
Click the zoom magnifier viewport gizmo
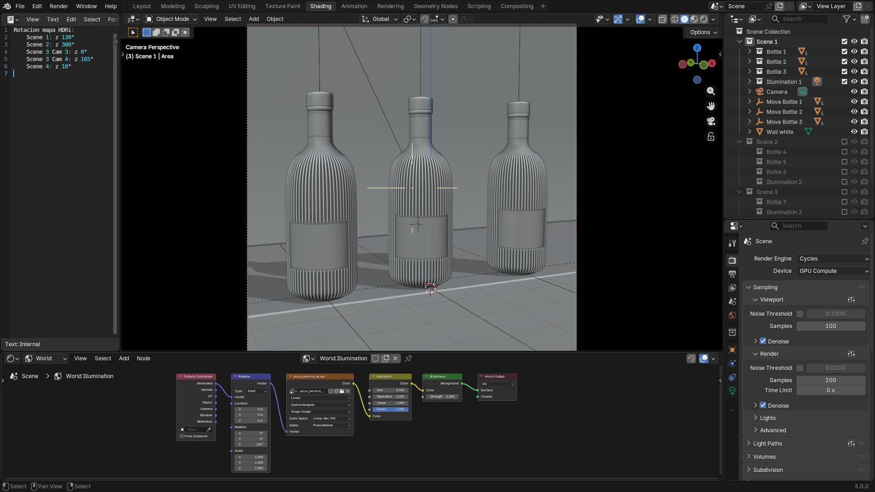pyautogui.click(x=710, y=91)
